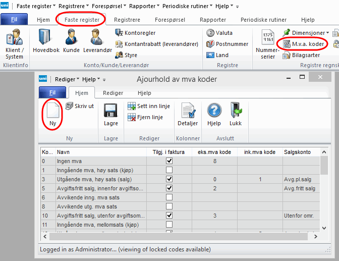
Task: Click the M.v.a. koder button
Action: click(x=303, y=44)
